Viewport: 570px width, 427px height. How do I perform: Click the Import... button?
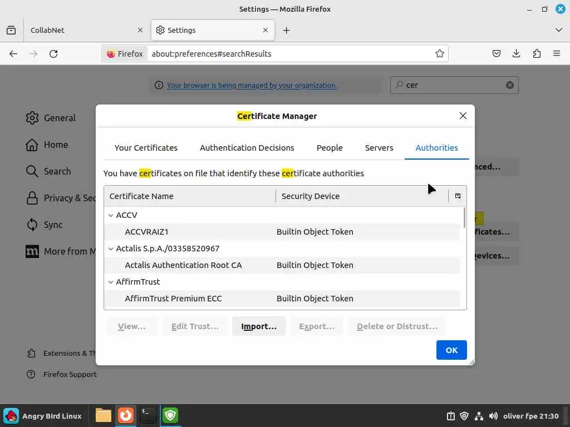click(x=259, y=326)
